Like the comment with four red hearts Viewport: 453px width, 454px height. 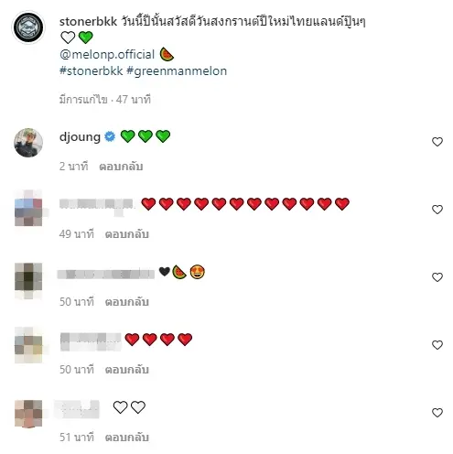(437, 345)
